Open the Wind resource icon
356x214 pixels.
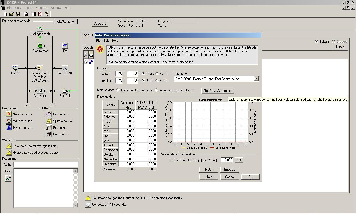point(9,121)
